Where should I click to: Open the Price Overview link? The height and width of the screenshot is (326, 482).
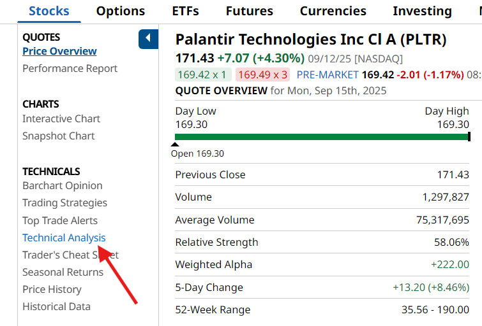tap(59, 51)
